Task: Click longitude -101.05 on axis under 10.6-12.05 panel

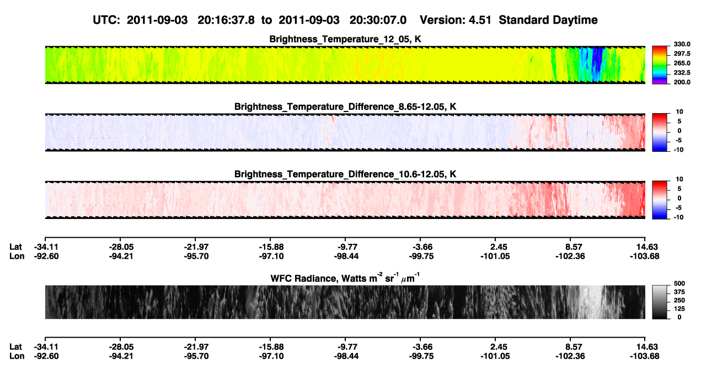Action: (x=495, y=255)
